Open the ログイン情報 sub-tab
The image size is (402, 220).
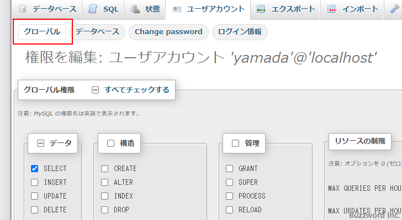click(240, 32)
